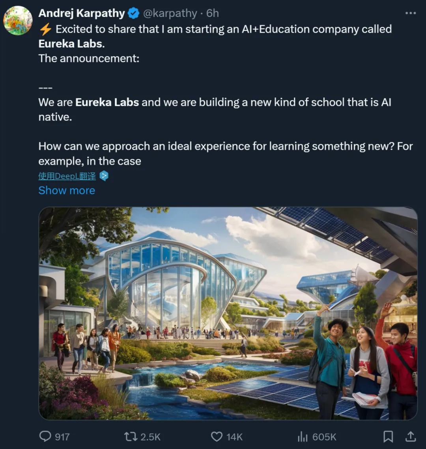The image size is (426, 449).
Task: Bookmark this Eureka Labs tweet
Action: pos(388,437)
